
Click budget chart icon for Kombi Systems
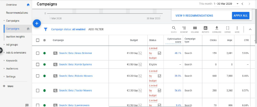(x=140, y=65)
